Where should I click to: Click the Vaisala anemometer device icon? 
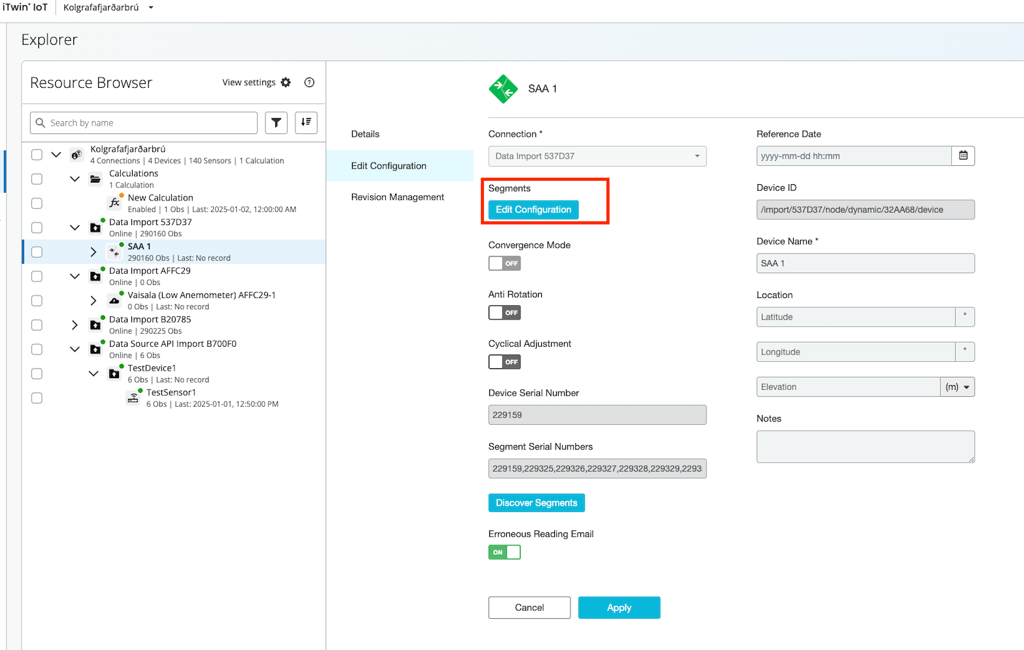pos(115,301)
